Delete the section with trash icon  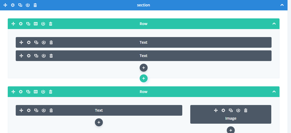(x=35, y=5)
